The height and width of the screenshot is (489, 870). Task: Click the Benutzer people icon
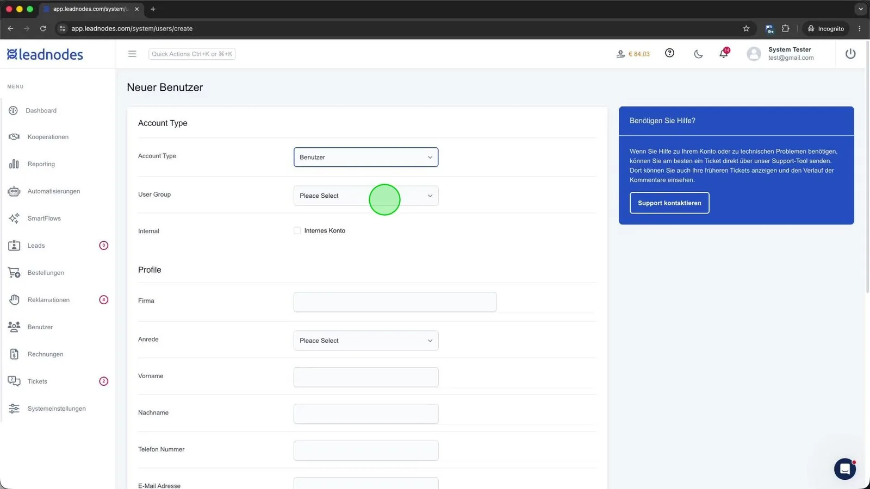(x=14, y=327)
